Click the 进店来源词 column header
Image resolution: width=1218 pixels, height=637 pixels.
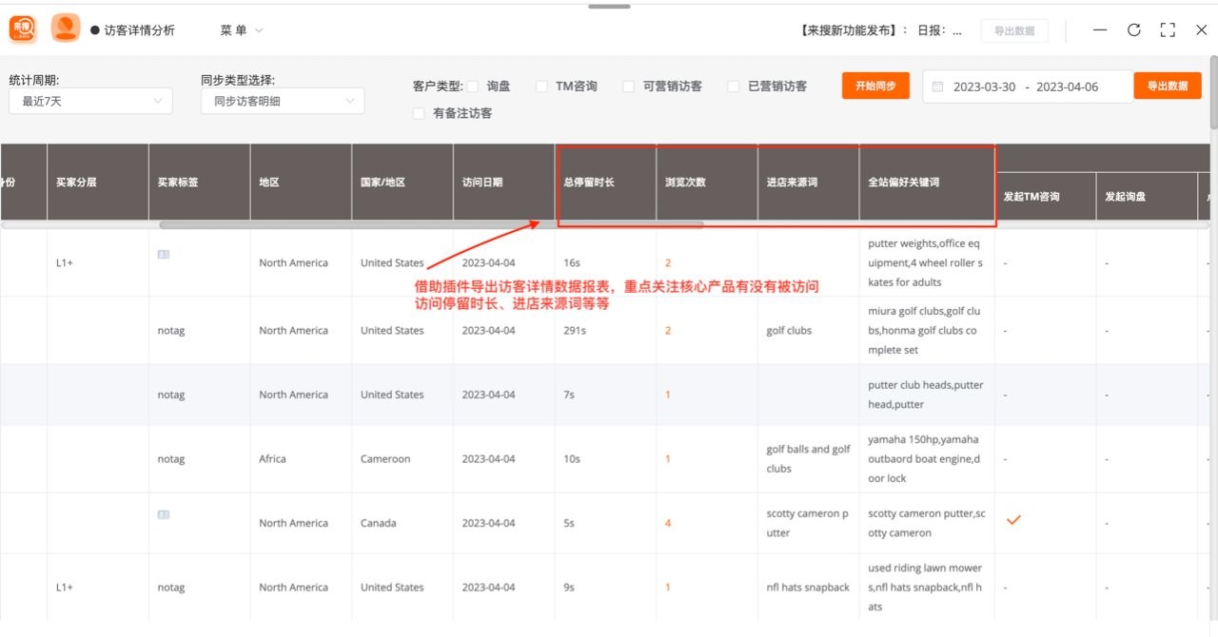[x=809, y=182]
